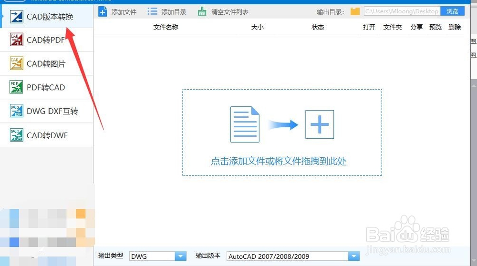
Task: Click the 清空文件列表 button label
Action: pos(230,12)
